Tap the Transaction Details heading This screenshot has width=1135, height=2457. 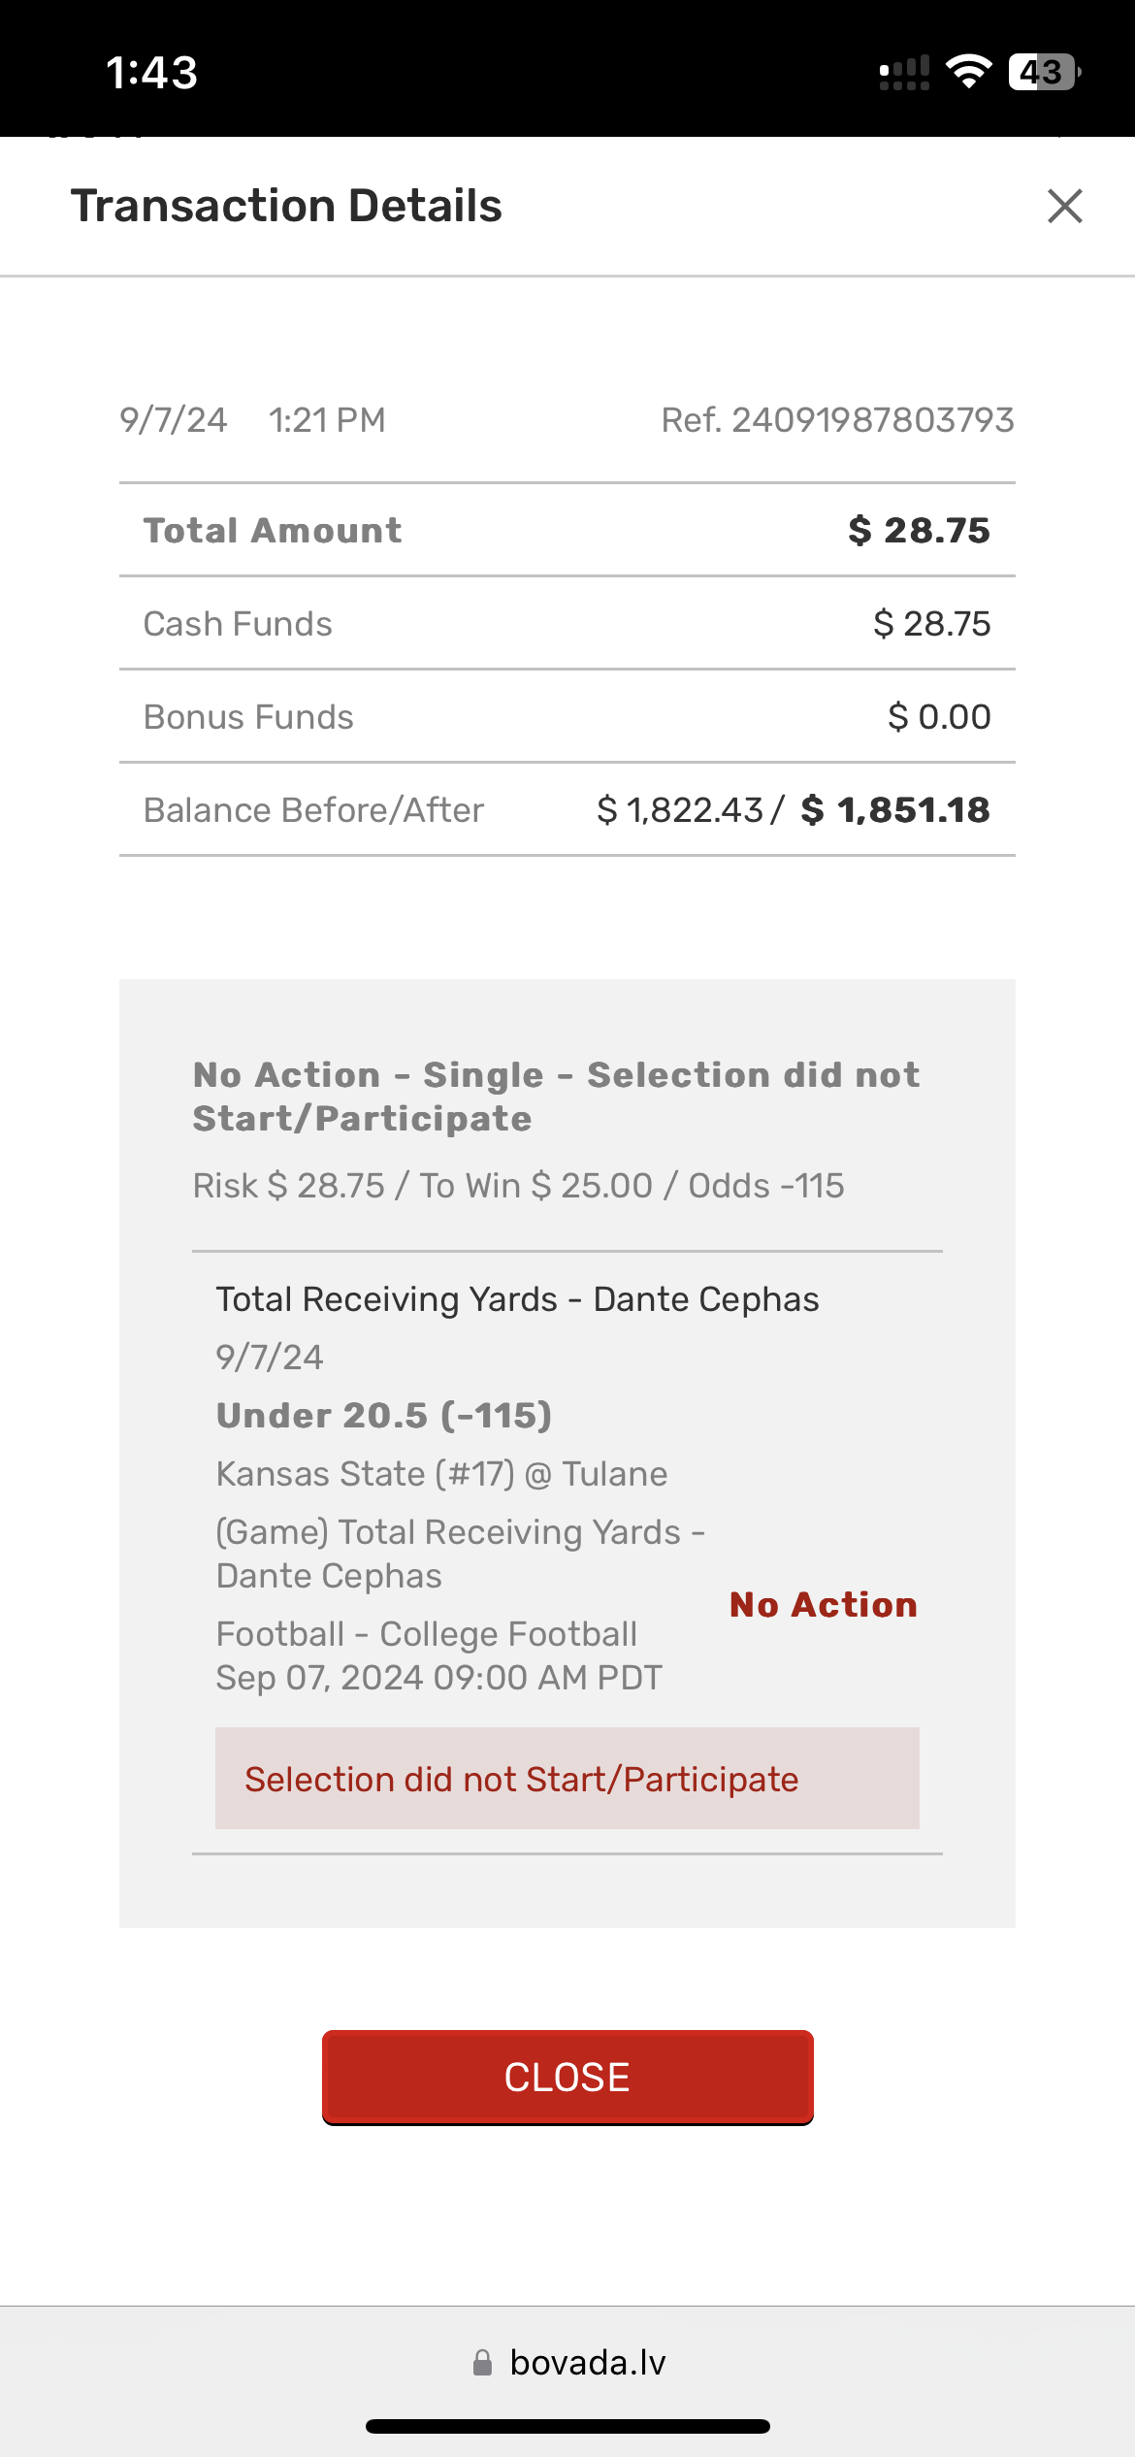pos(286,206)
